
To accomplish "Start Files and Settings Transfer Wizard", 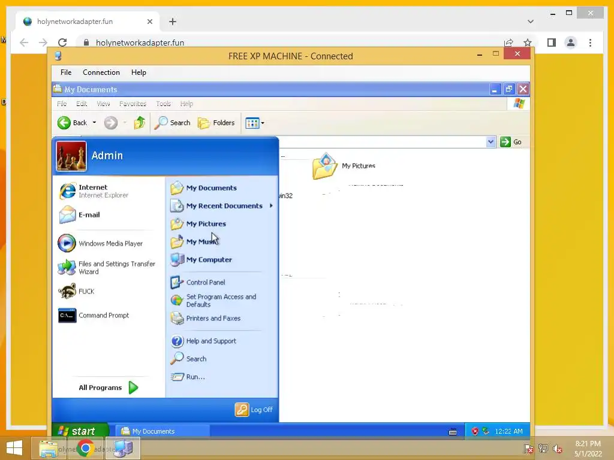I will coord(107,268).
